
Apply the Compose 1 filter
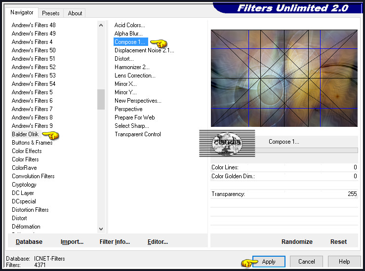[269, 262]
